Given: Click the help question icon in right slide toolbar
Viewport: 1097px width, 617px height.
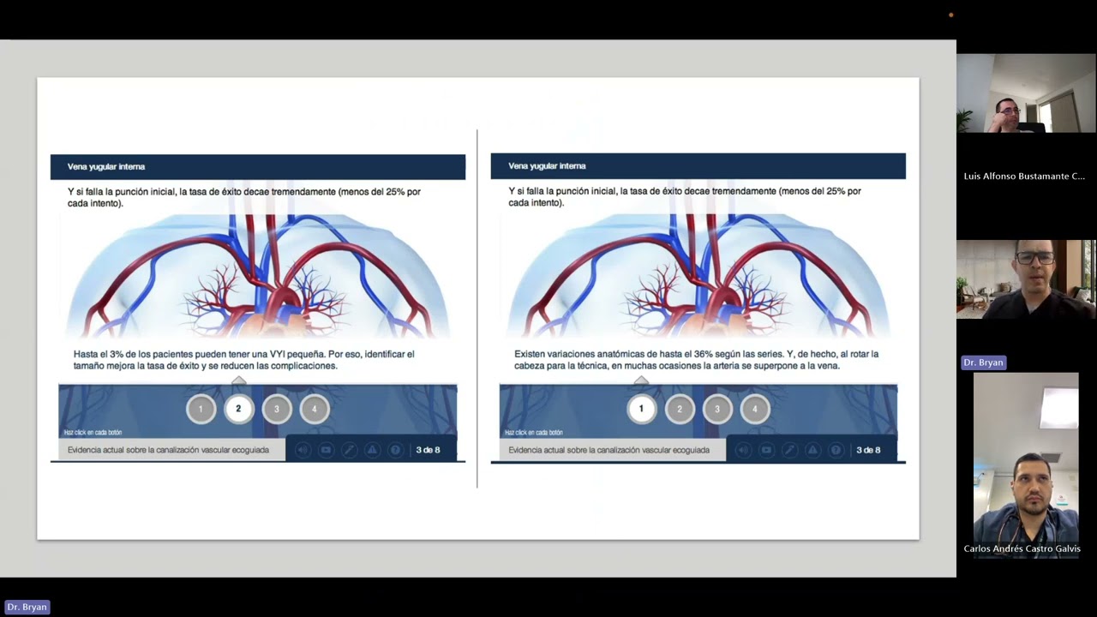Looking at the screenshot, I should (836, 450).
